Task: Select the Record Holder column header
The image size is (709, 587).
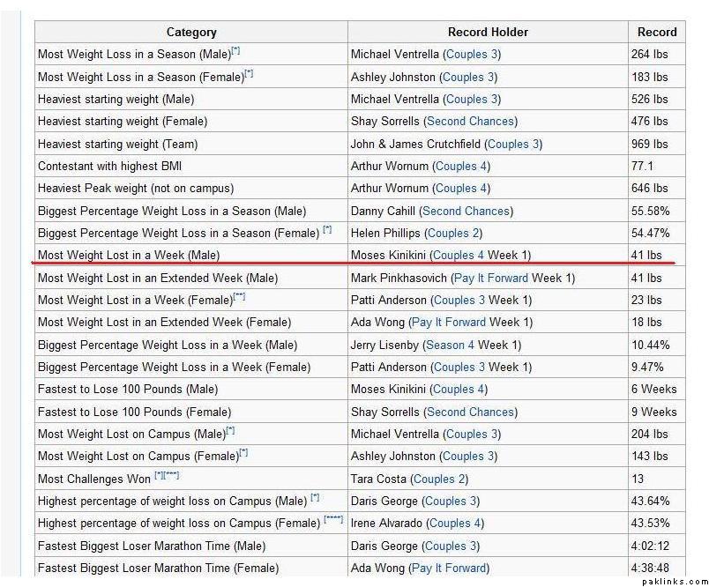Action: click(x=488, y=32)
